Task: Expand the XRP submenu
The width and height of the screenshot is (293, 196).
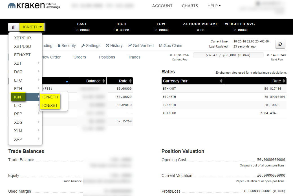Action: 25,139
